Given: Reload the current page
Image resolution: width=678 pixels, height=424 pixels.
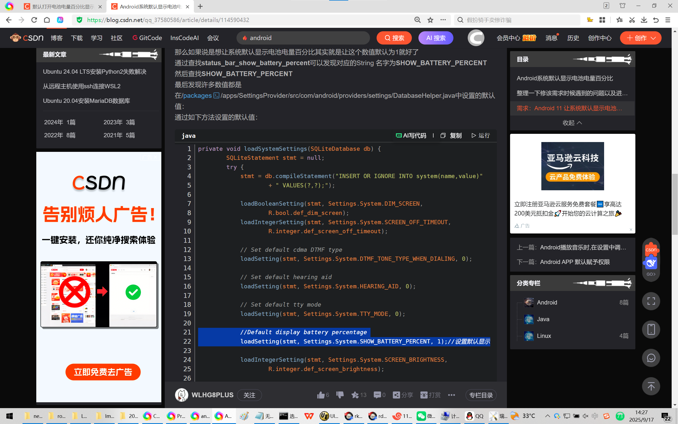Looking at the screenshot, I should coord(34,20).
